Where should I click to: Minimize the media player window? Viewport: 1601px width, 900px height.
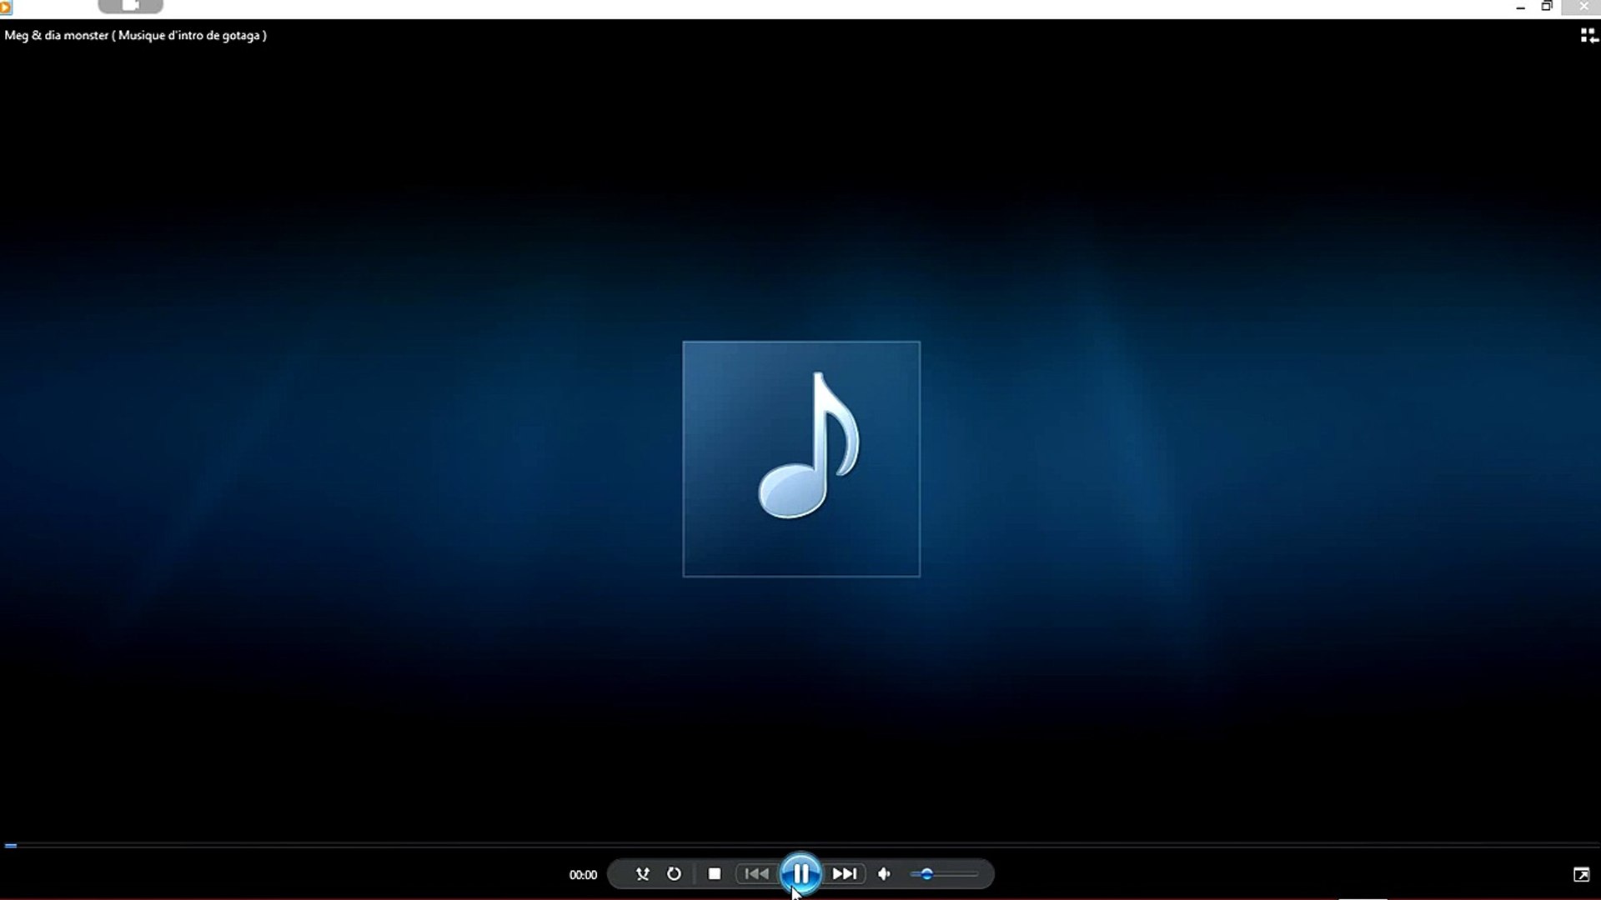point(1520,7)
